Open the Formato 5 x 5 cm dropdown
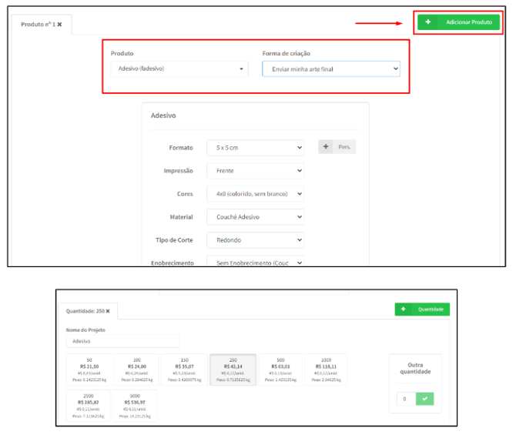Screen dimensions: 516x445 pos(255,147)
